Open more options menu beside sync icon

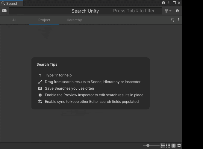[178, 20]
